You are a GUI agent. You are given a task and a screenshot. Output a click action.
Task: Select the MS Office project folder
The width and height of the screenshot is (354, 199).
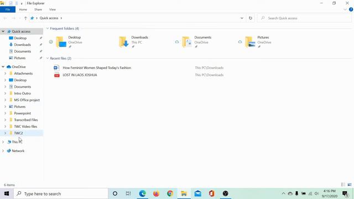click(27, 100)
